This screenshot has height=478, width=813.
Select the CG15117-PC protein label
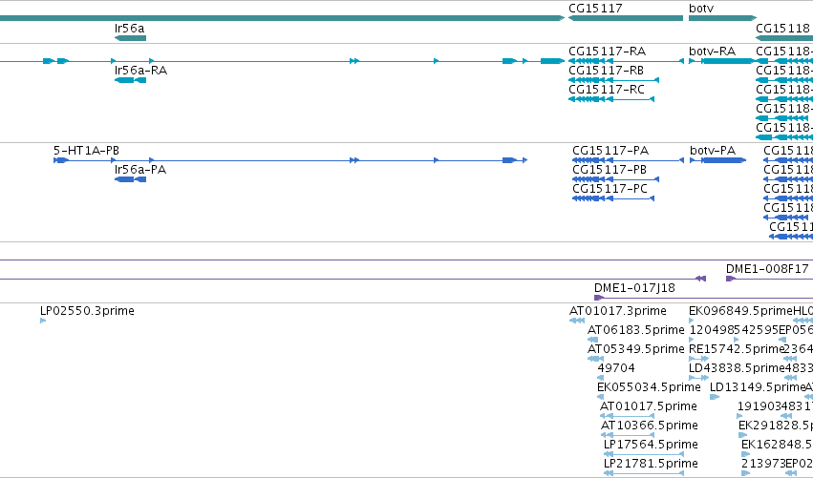coord(610,189)
